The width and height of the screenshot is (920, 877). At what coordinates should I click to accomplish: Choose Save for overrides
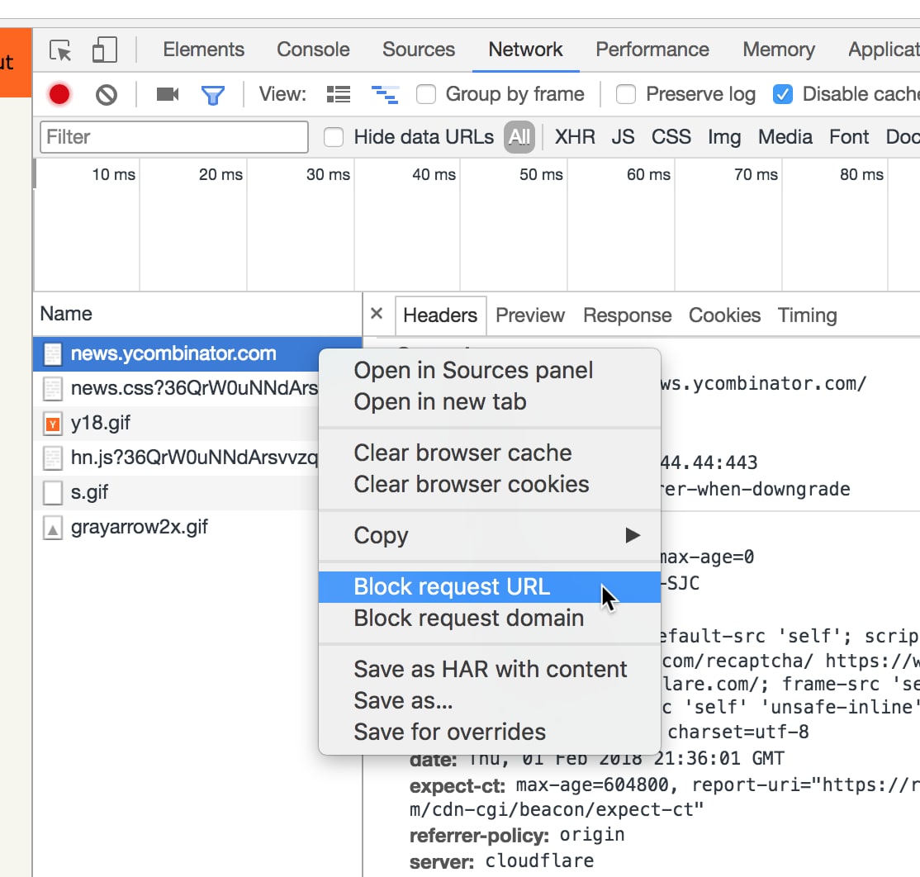coord(490,732)
